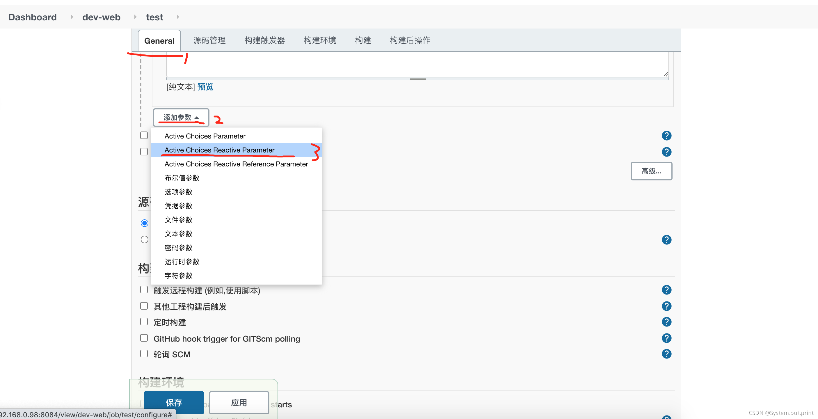This screenshot has width=818, height=419.
Task: Switch to the 构建环境 tab
Action: coord(320,40)
